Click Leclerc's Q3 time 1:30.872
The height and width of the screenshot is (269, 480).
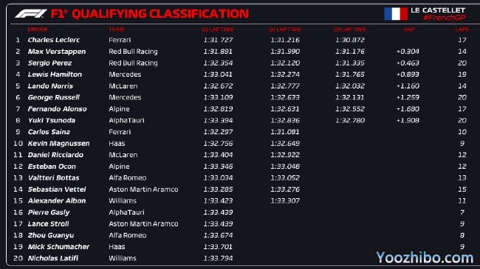click(350, 40)
